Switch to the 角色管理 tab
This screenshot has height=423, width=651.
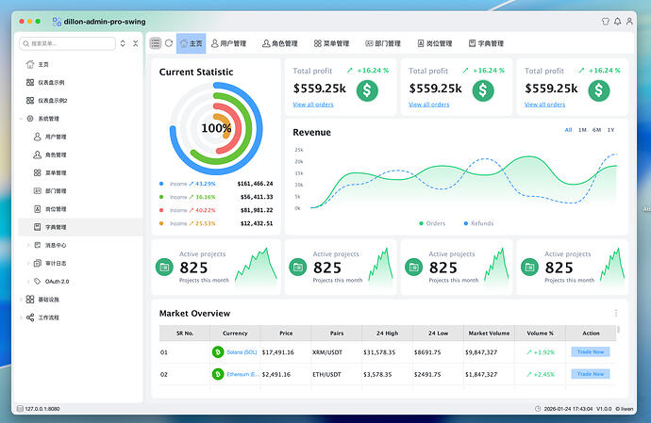pyautogui.click(x=280, y=43)
